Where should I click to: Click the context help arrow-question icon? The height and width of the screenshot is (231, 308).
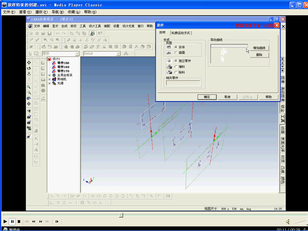(100, 33)
